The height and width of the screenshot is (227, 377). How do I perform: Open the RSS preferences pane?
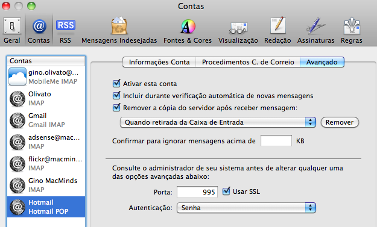65,31
